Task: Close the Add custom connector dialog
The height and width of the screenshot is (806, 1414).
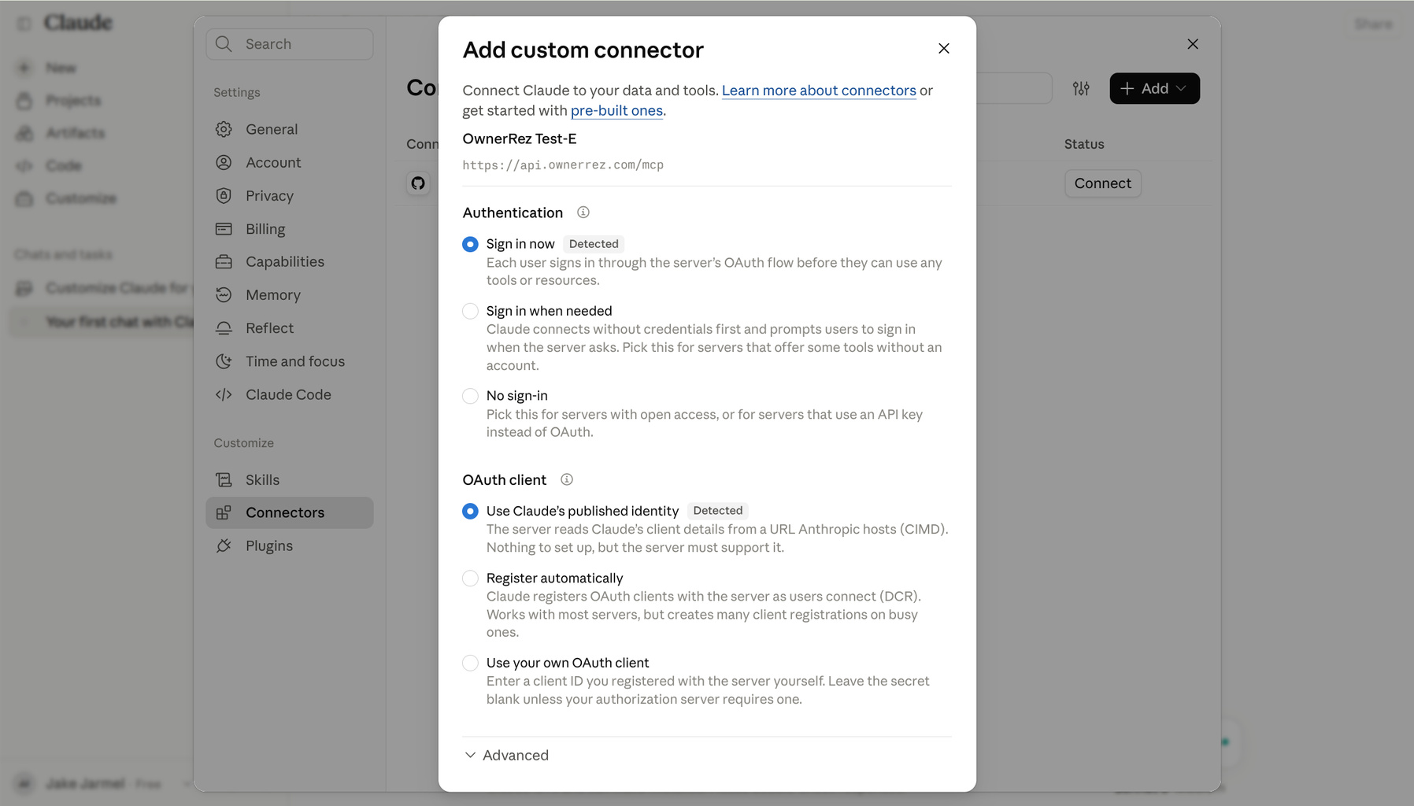Action: pos(944,49)
